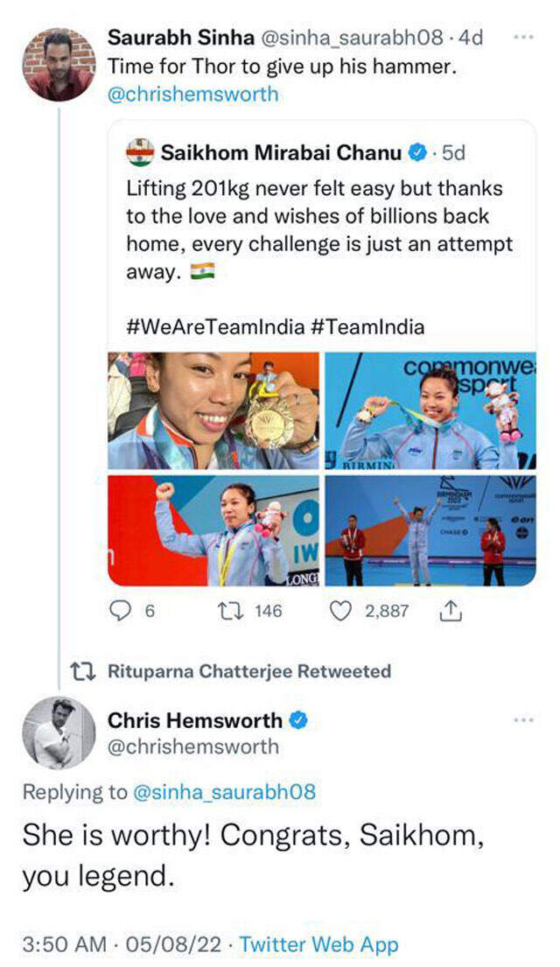View the podium ceremony photo thumbnail
The height and width of the screenshot is (967, 560).
click(x=430, y=529)
